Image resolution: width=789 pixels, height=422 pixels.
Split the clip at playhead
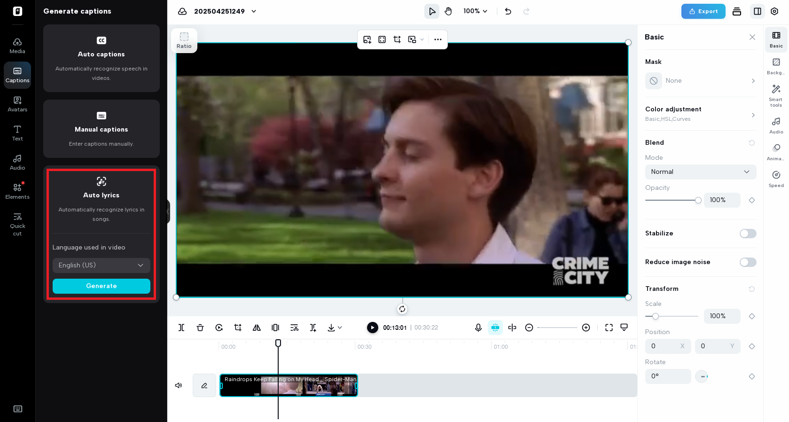(x=181, y=328)
